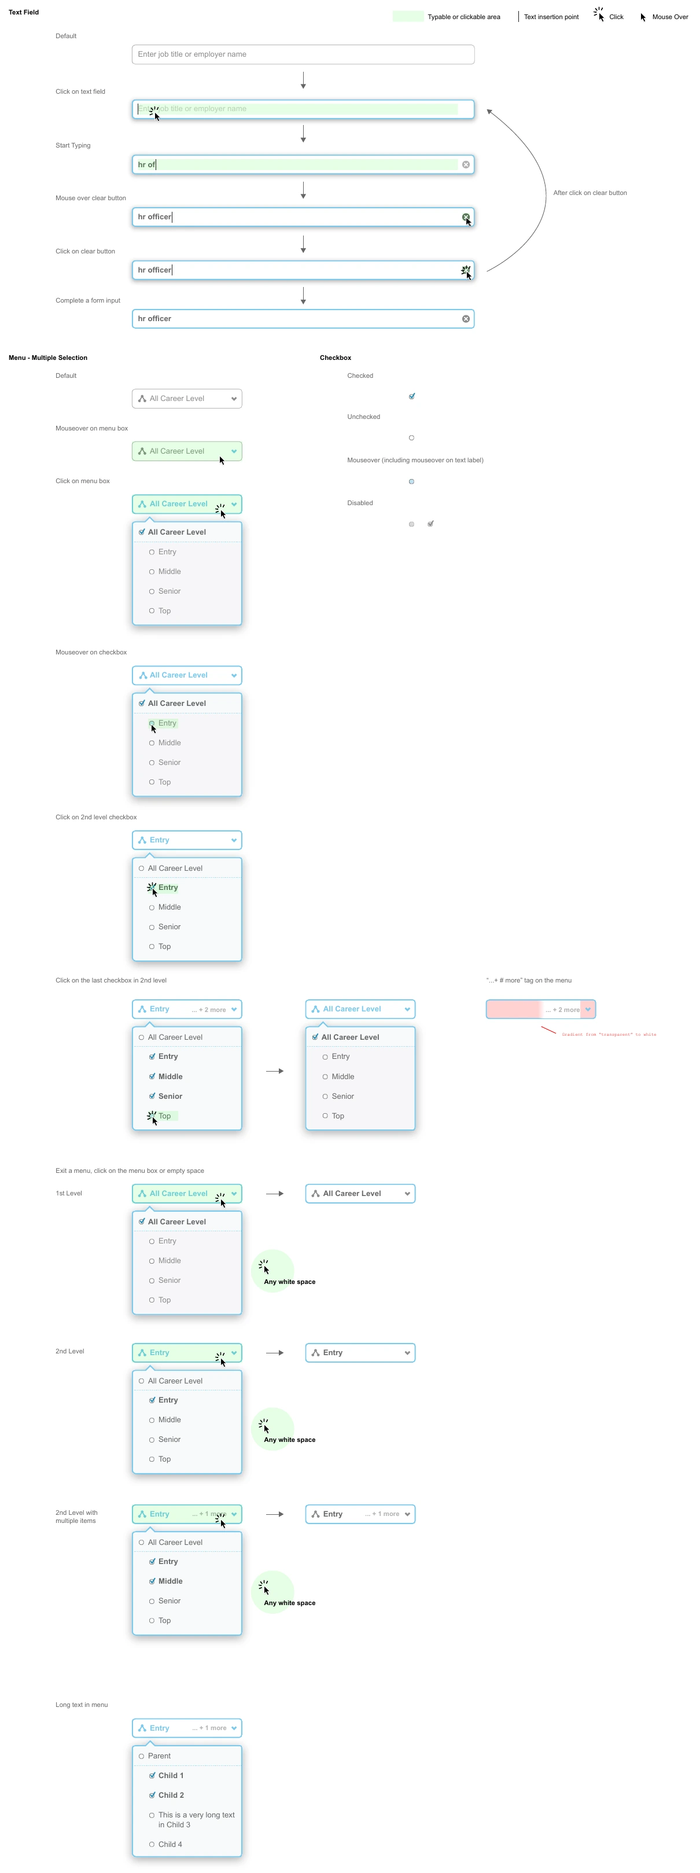Uncheck the "Child 1" checkbox
This screenshot has width=700, height=1873.
click(152, 1775)
